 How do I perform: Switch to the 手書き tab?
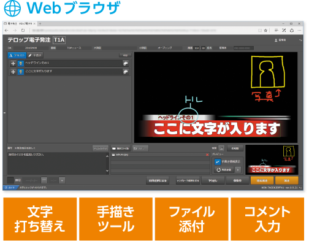click(35, 55)
